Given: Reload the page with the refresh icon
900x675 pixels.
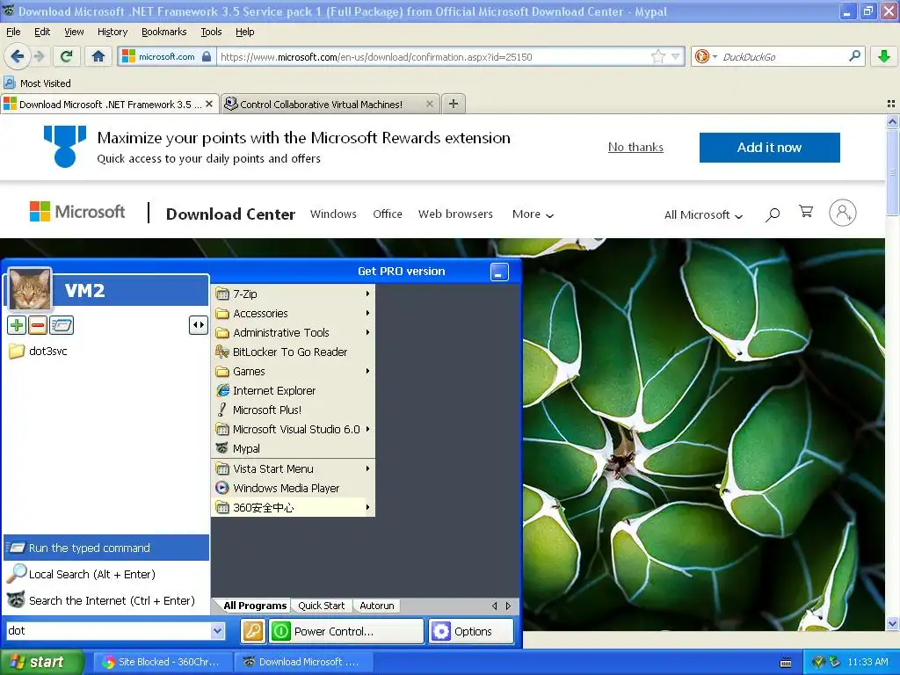Looking at the screenshot, I should point(66,56).
